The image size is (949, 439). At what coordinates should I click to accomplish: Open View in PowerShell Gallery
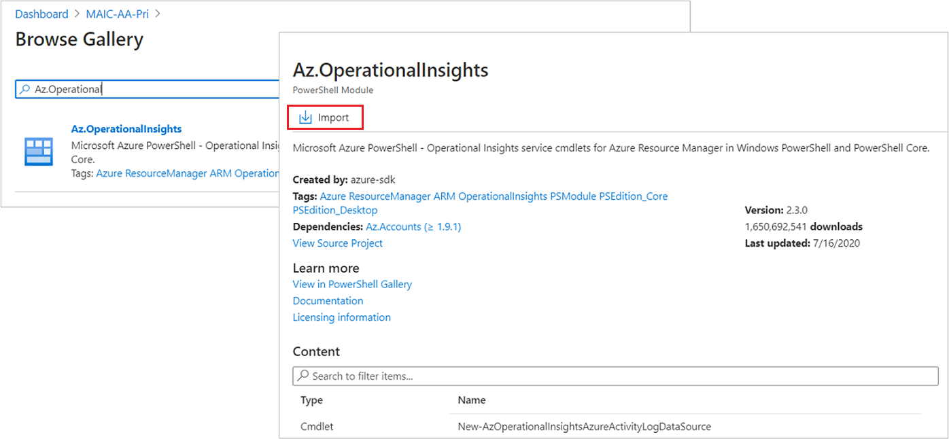pyautogui.click(x=352, y=284)
